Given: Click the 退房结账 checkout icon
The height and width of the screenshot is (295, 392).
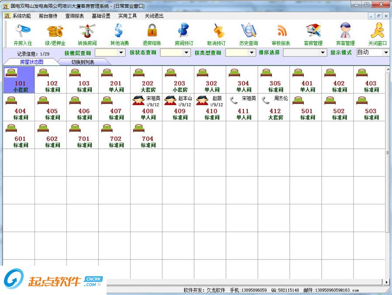Looking at the screenshot, I should (152, 33).
